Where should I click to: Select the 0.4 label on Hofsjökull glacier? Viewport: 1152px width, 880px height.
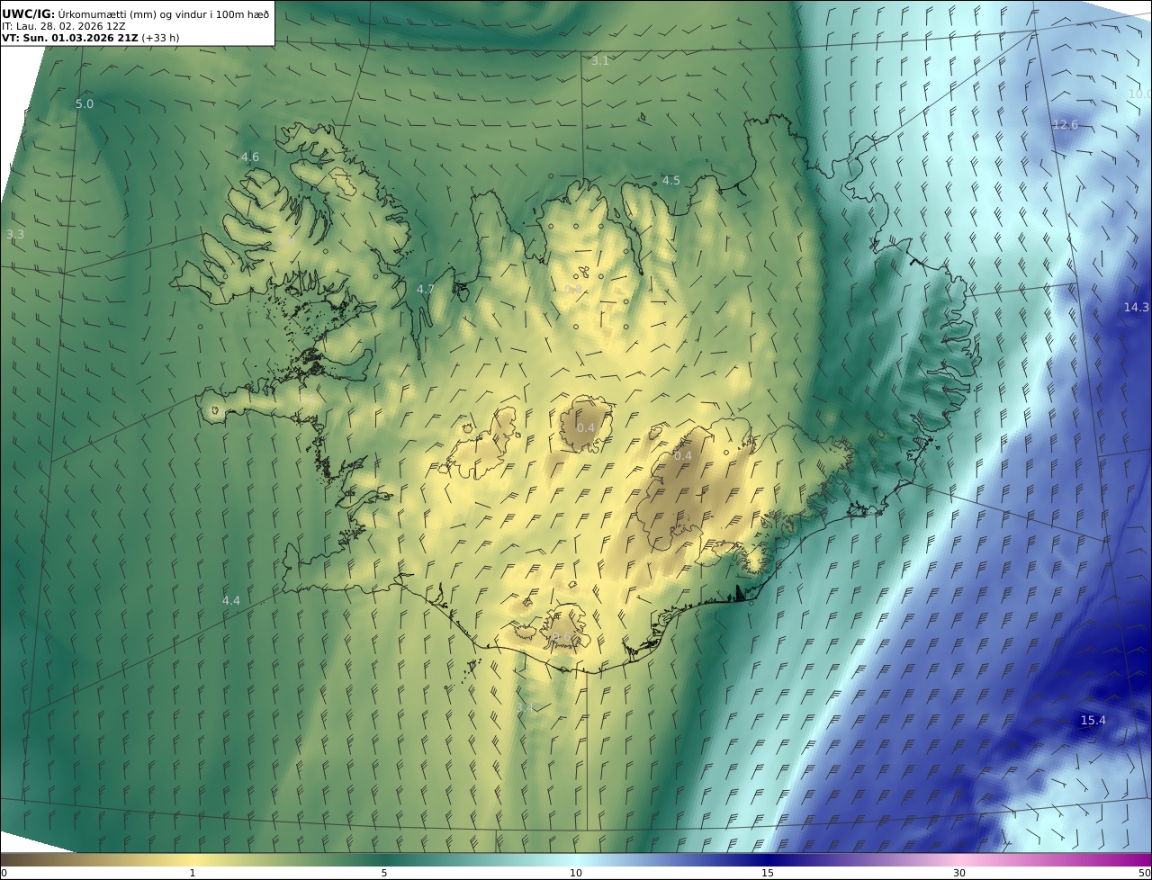[586, 428]
